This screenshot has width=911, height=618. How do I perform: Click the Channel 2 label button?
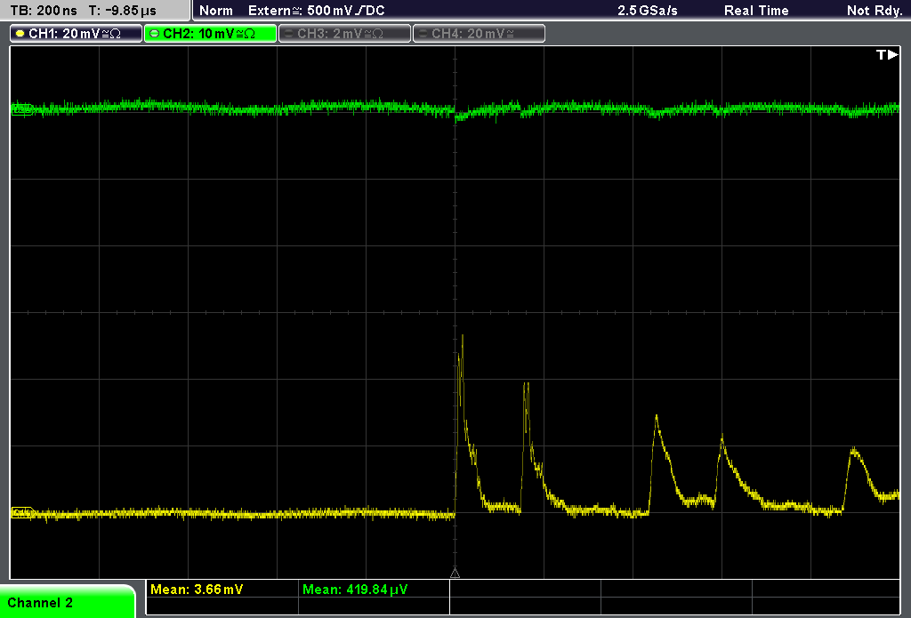(x=67, y=602)
